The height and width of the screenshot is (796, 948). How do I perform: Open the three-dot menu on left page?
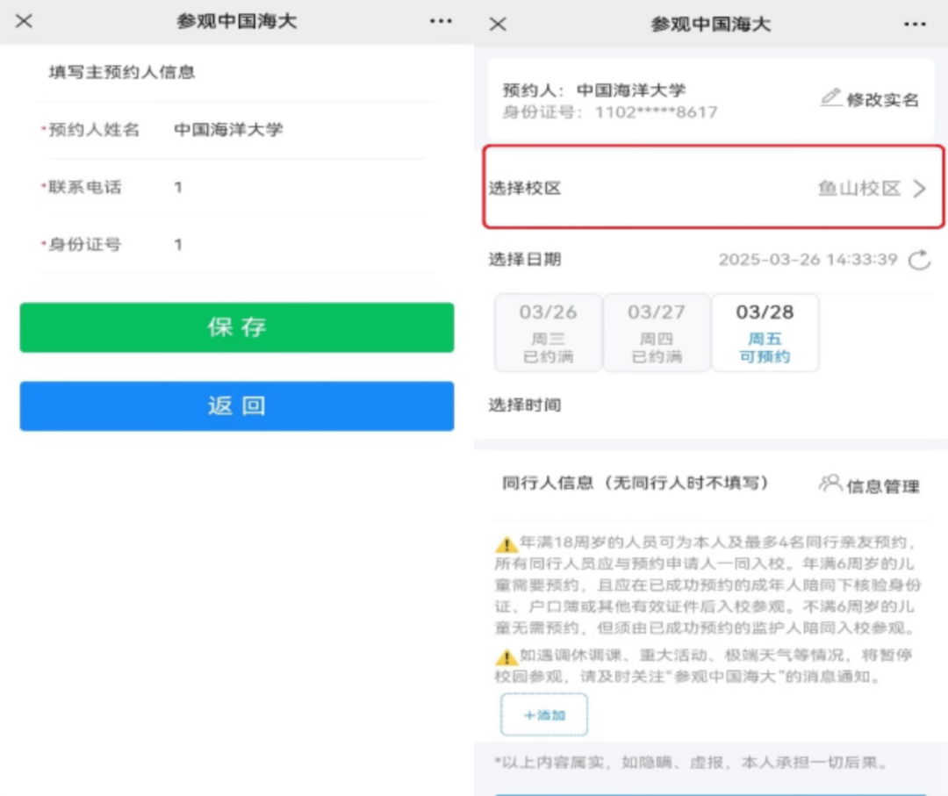click(441, 21)
